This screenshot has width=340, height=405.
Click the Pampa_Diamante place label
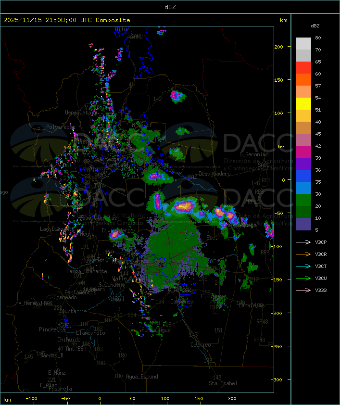[87, 271]
